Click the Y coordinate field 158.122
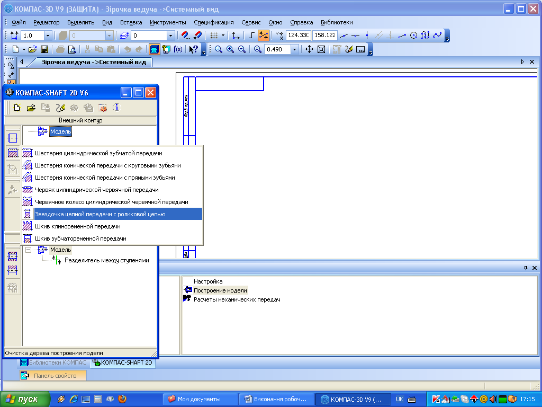This screenshot has width=542, height=407. [x=324, y=36]
